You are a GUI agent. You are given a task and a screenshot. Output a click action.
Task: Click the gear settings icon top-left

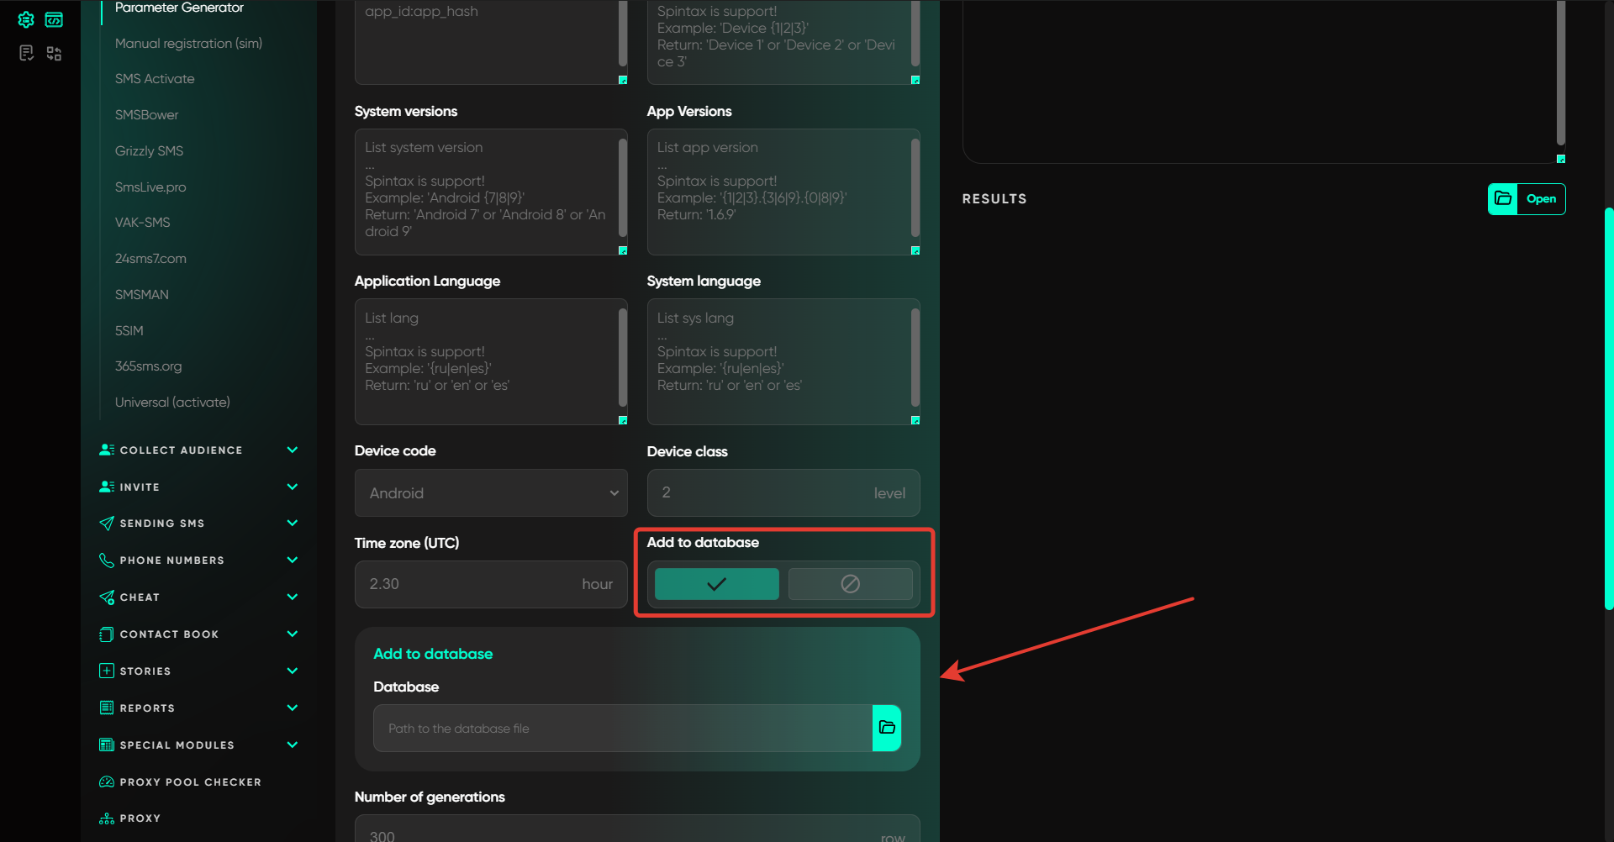[26, 19]
